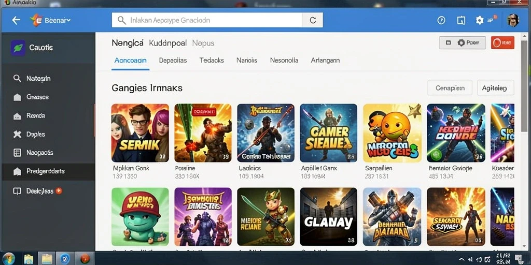Select Nategin search in sidebar
This screenshot has height=265, width=531.
point(47,79)
